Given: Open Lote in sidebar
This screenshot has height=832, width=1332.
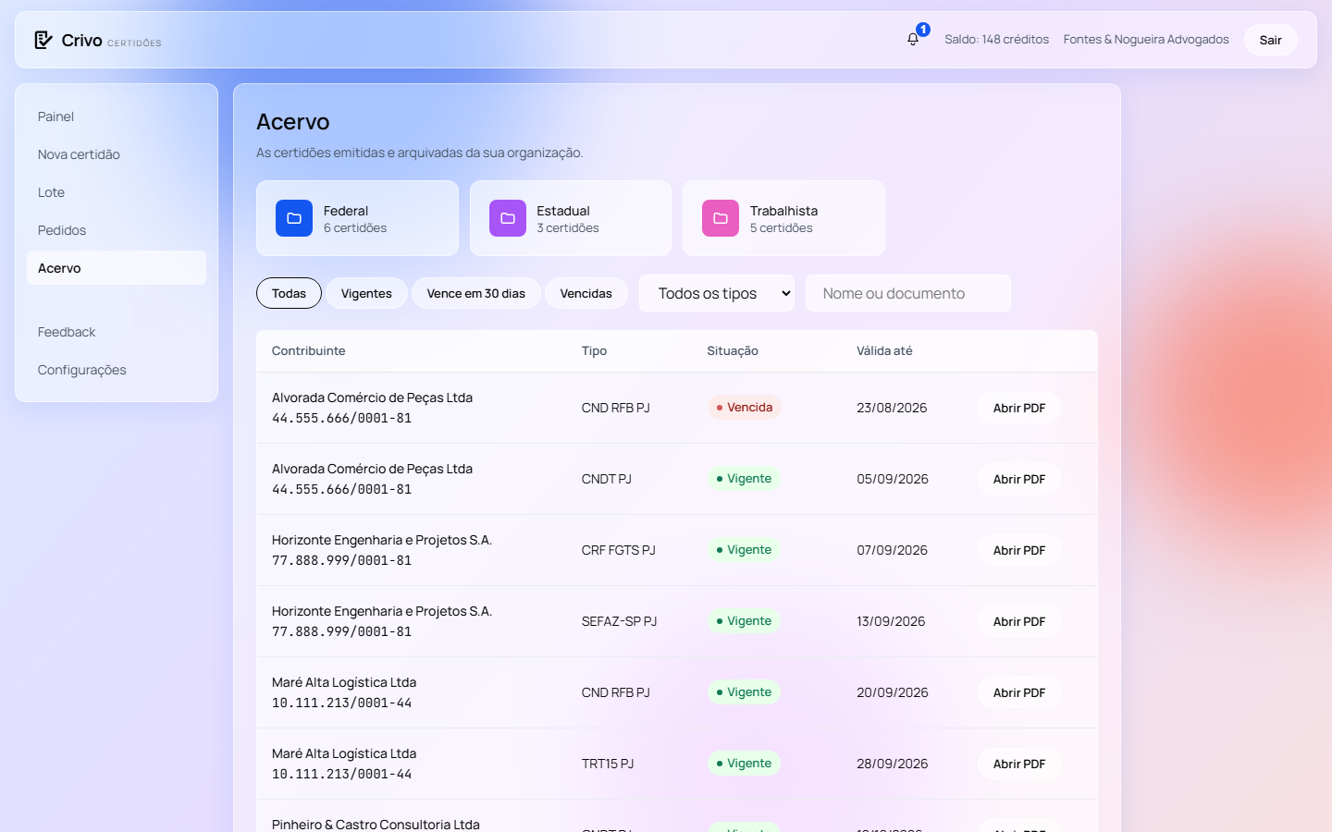Looking at the screenshot, I should pos(117,192).
